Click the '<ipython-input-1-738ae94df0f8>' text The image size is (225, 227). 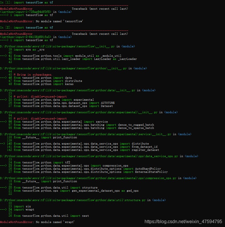click(26, 12)
